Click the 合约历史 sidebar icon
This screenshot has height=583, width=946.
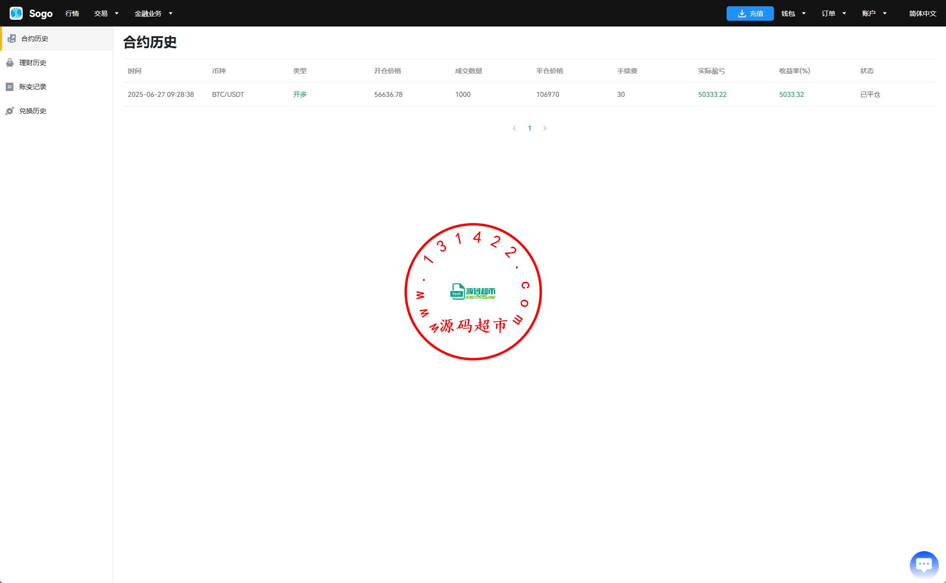pyautogui.click(x=12, y=39)
